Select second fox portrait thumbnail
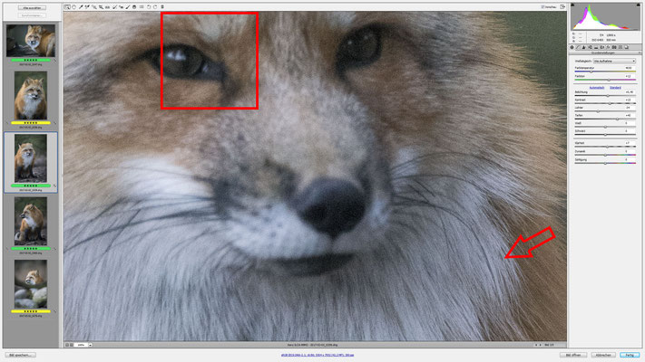 pyautogui.click(x=31, y=95)
